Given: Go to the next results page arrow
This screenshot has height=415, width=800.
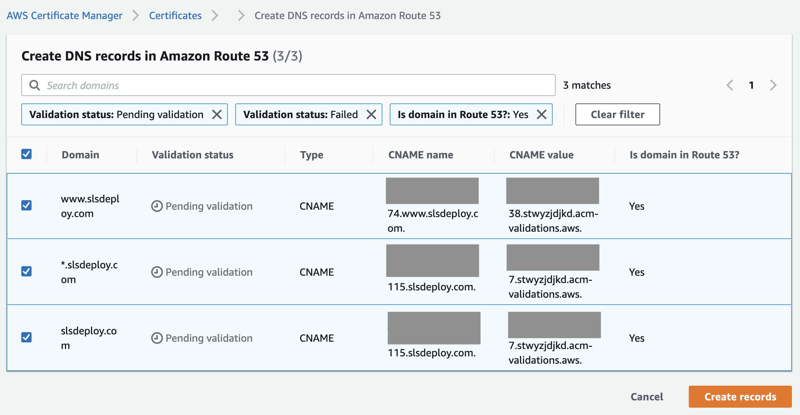Looking at the screenshot, I should [773, 85].
